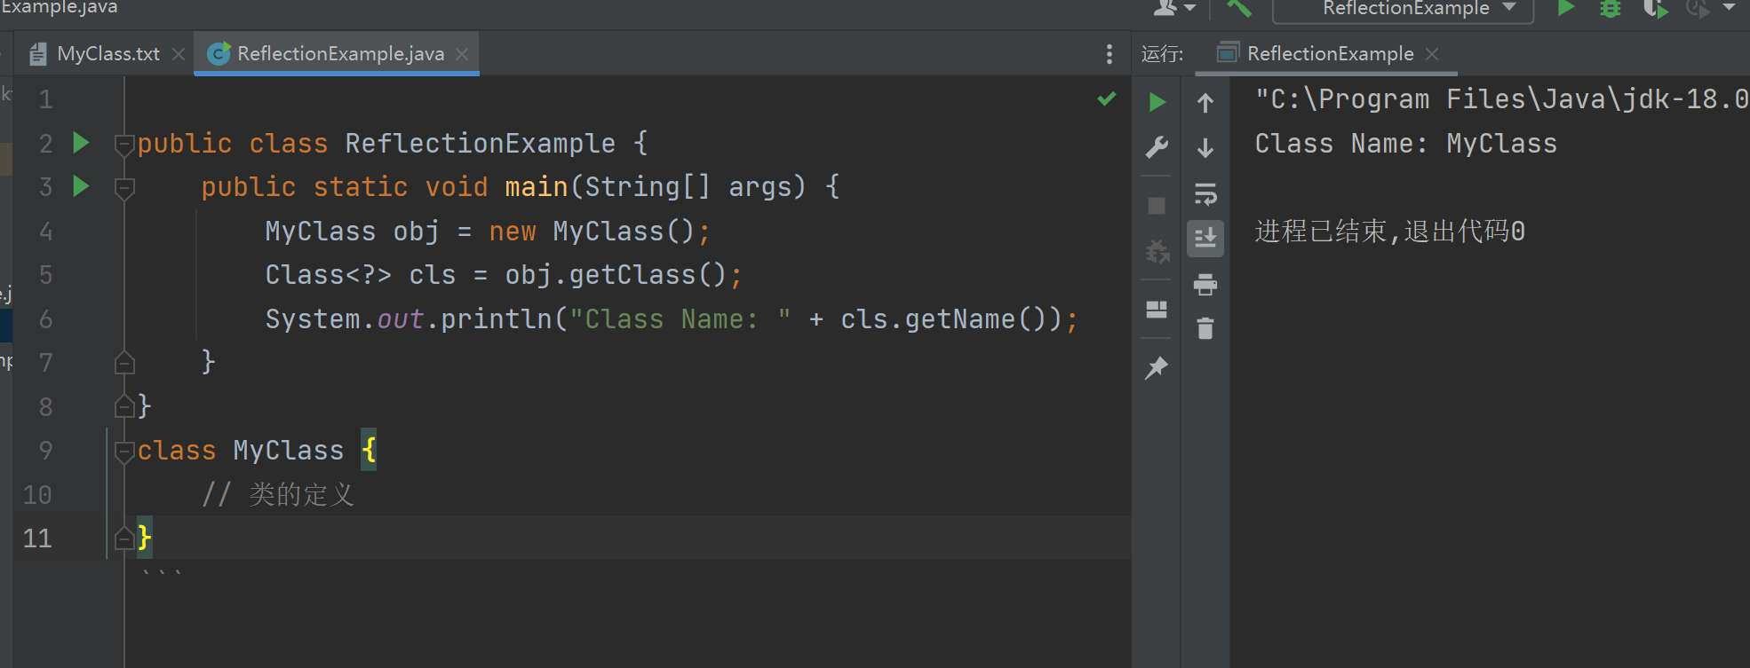Screen dimensions: 1750x668
Task: Click the 类的定义 comment line
Action: [x=278, y=495]
